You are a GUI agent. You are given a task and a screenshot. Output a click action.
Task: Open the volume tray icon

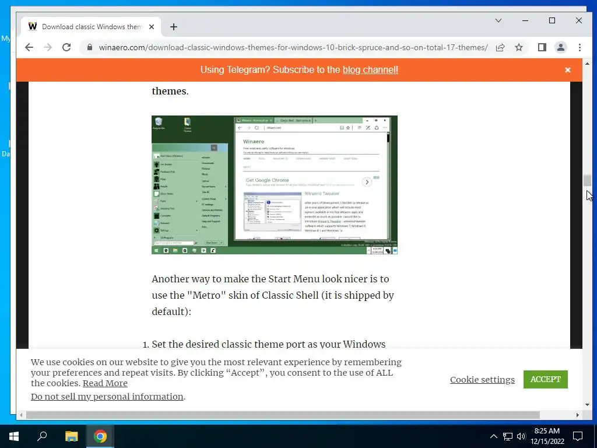coord(521,436)
